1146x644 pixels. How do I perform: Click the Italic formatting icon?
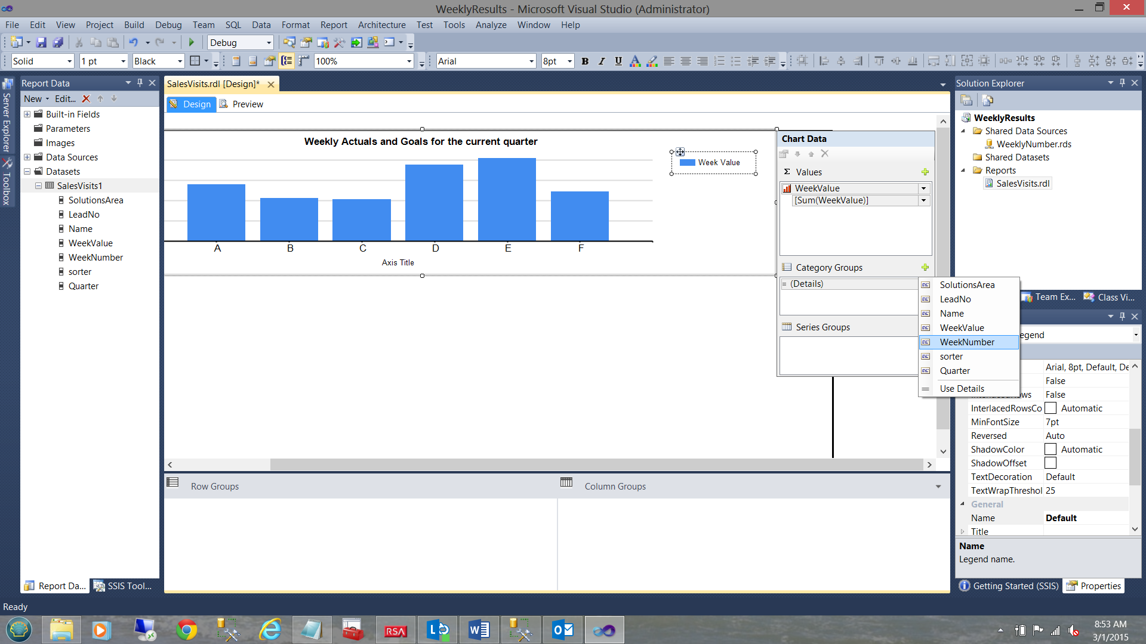tap(602, 61)
